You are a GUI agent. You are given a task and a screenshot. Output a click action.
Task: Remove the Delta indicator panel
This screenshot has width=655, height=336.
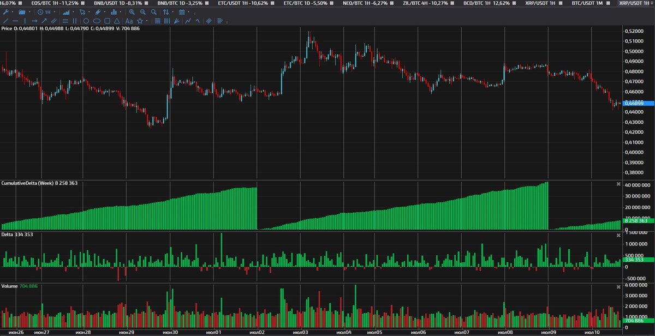coord(618,235)
